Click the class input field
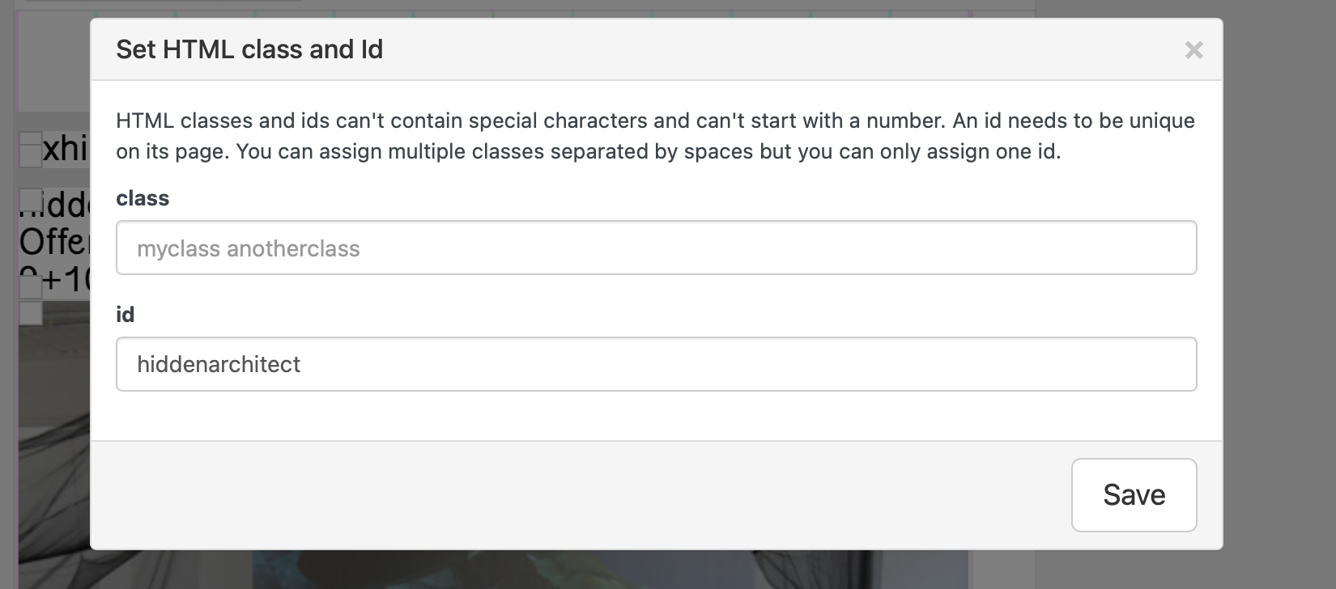1336x589 pixels. pos(656,248)
